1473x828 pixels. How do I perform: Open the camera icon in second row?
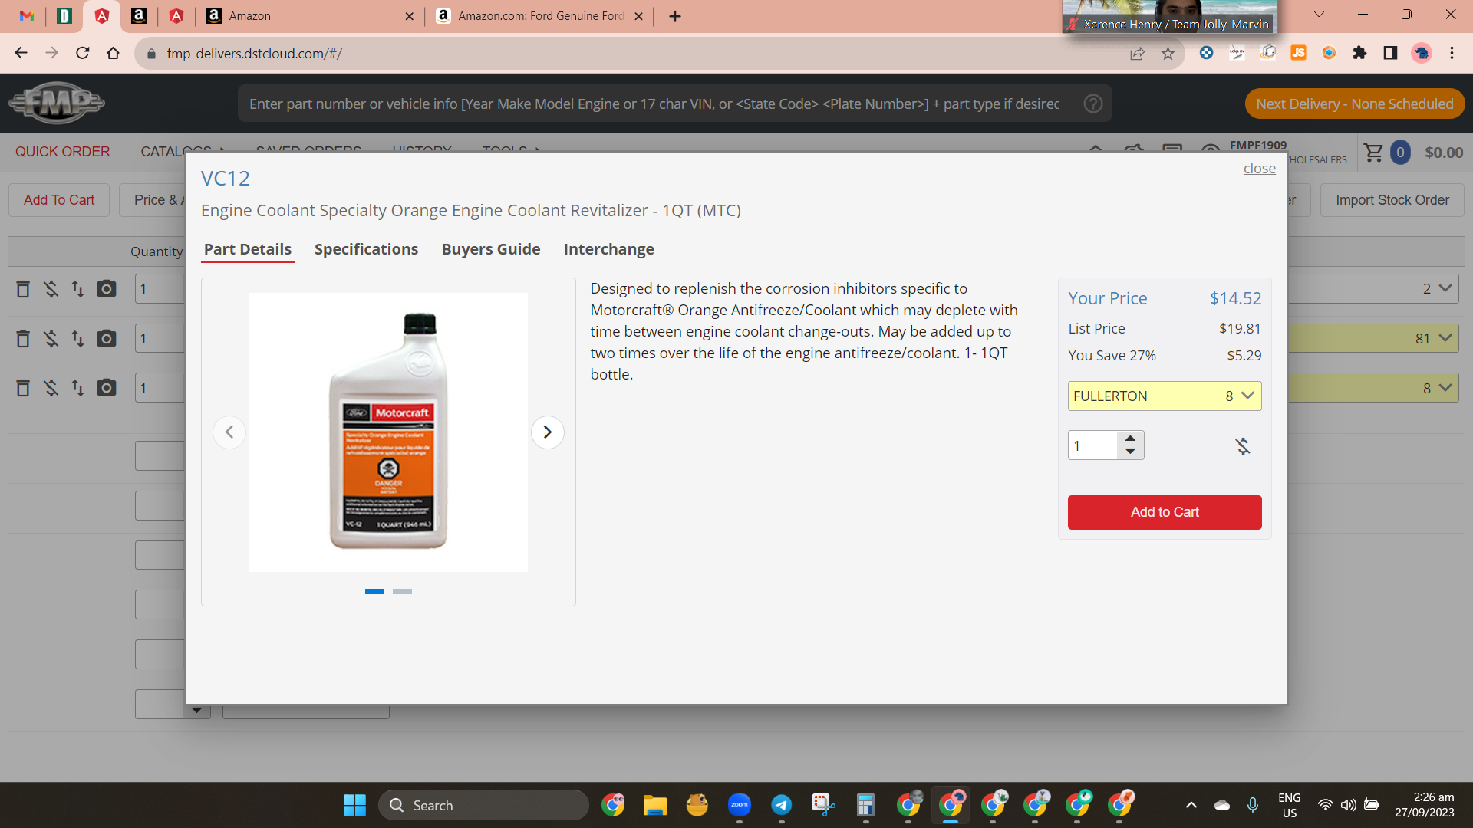pos(107,338)
